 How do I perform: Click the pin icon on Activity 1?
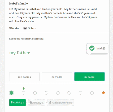[12, 102]
